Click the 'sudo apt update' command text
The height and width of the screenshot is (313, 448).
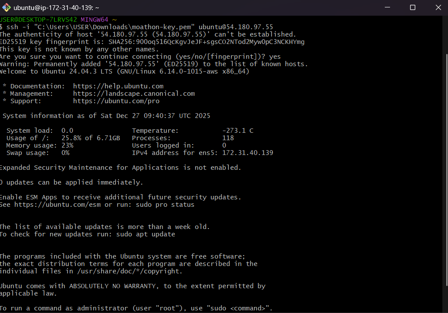pos(146,234)
